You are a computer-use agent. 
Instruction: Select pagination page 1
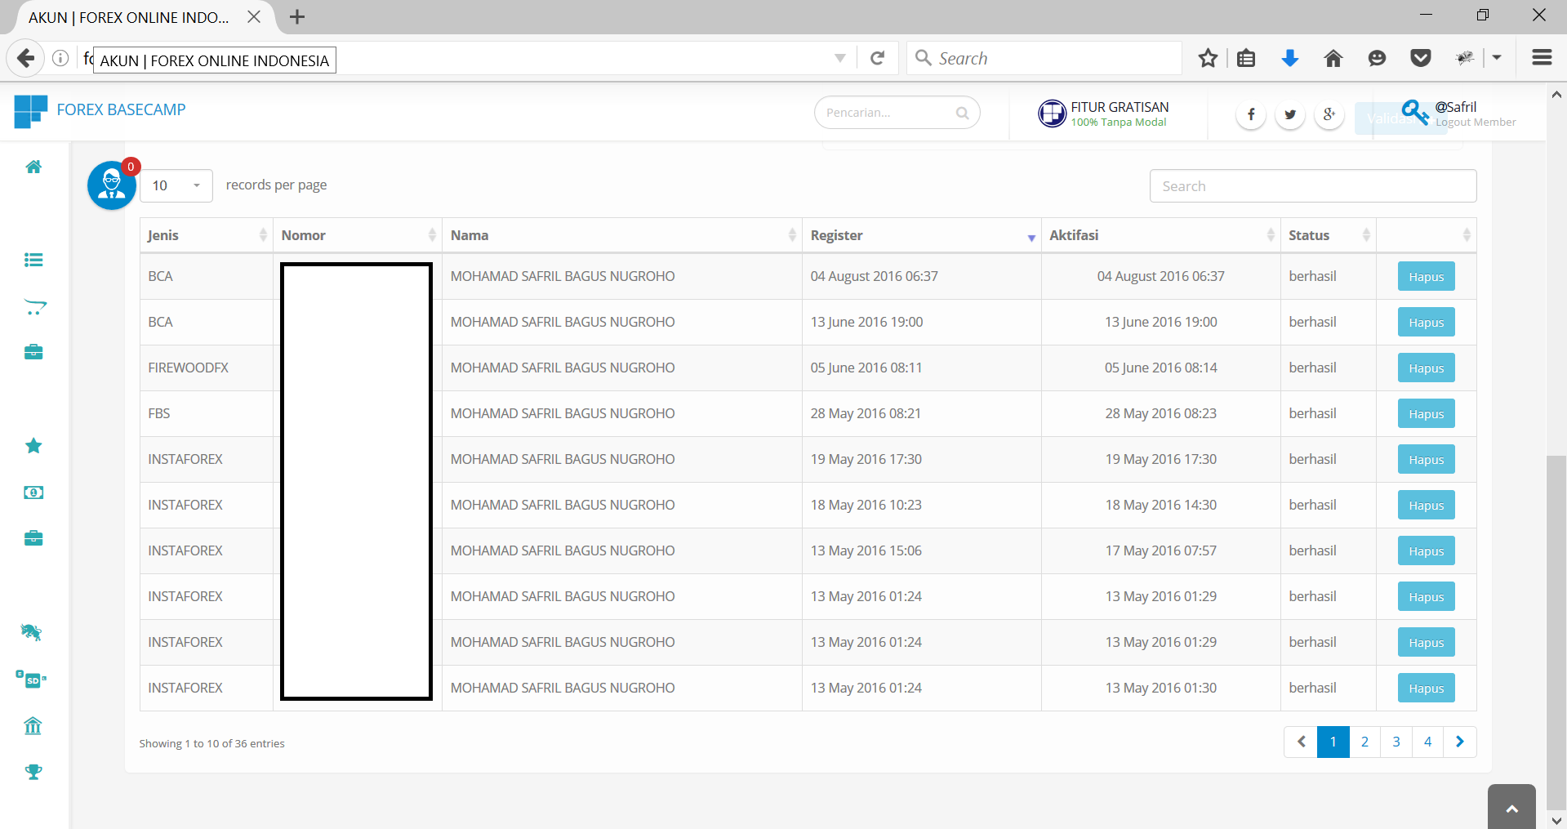[1333, 742]
